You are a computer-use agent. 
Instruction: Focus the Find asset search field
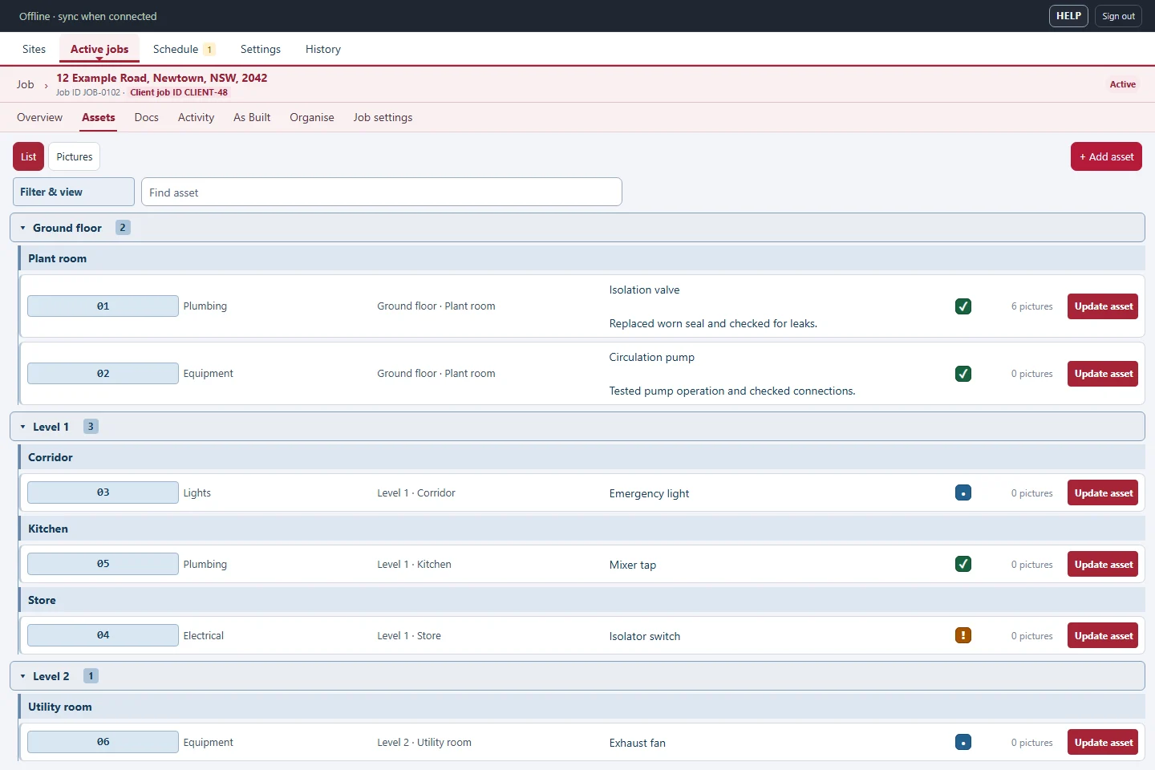click(382, 192)
